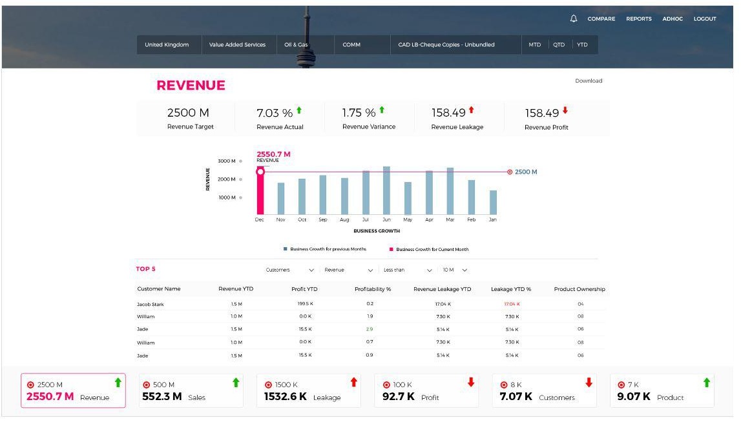Image resolution: width=741 pixels, height=422 pixels.
Task: Select the Customers summary card
Action: pos(545,391)
